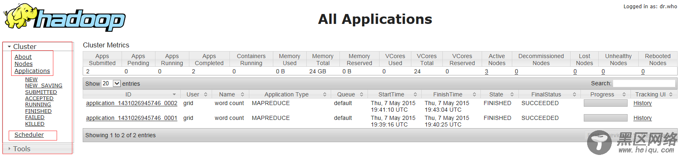Sort table by User column
This screenshot has height=157, width=683.
click(196, 94)
